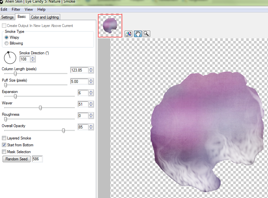Select the Billowing smoke type
Screen dimensions: 268x198
tap(7, 43)
